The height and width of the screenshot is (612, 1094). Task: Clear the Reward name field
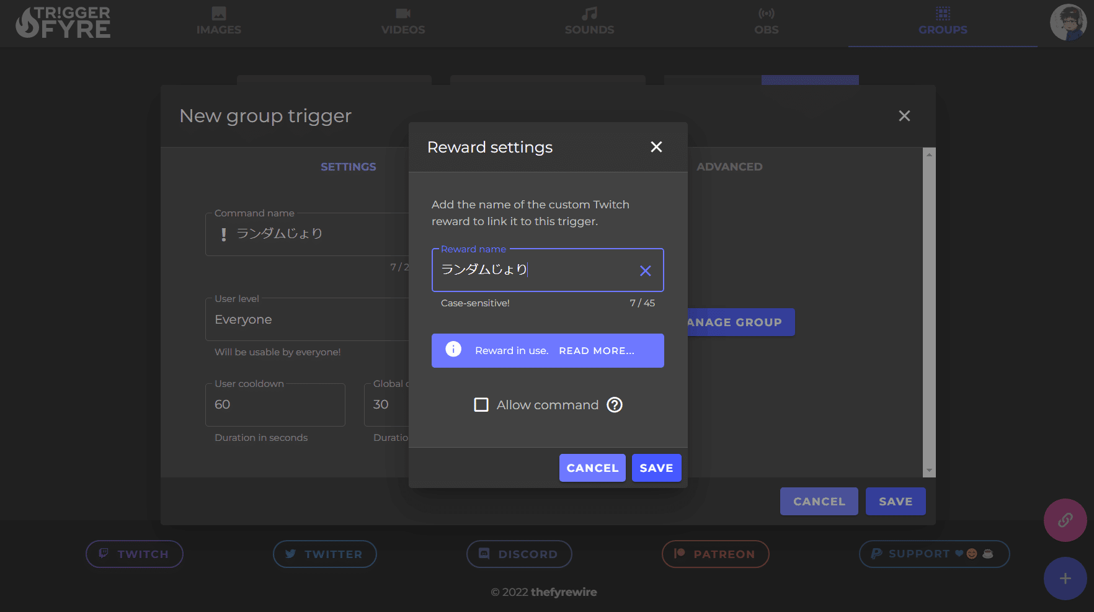[645, 271]
